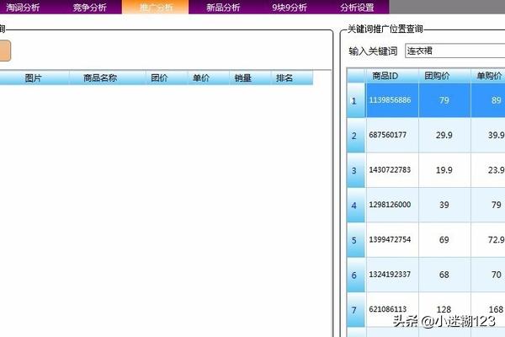Select product ID 687560177 cell
The width and height of the screenshot is (505, 337).
pos(391,135)
